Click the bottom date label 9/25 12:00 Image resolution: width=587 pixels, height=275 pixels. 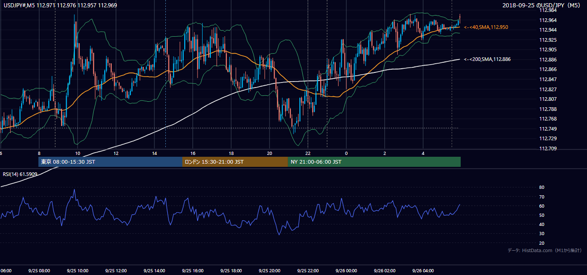(x=116, y=271)
